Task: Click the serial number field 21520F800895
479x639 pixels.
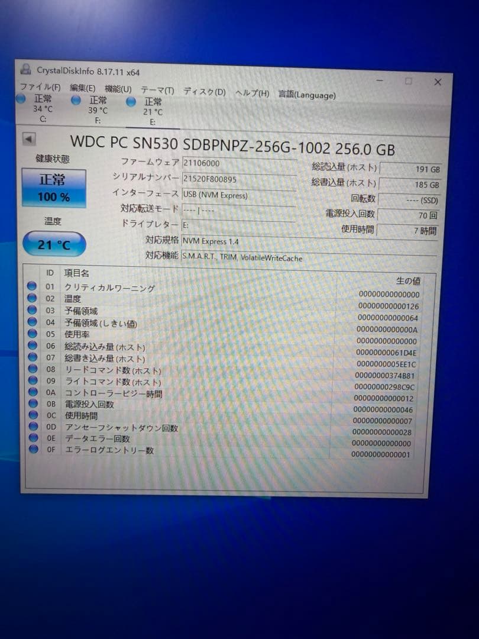Action: (x=239, y=179)
